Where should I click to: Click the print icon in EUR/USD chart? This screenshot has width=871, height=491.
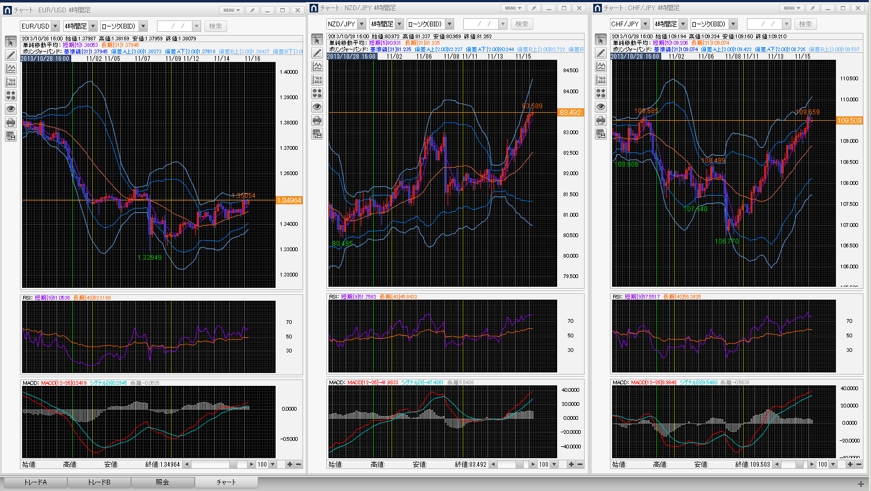[11, 122]
